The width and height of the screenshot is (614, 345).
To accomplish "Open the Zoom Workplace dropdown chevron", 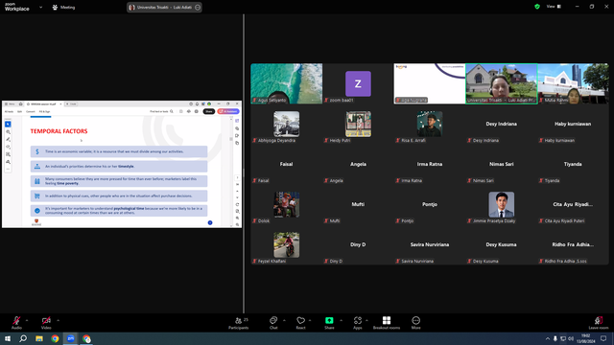I will [40, 7].
